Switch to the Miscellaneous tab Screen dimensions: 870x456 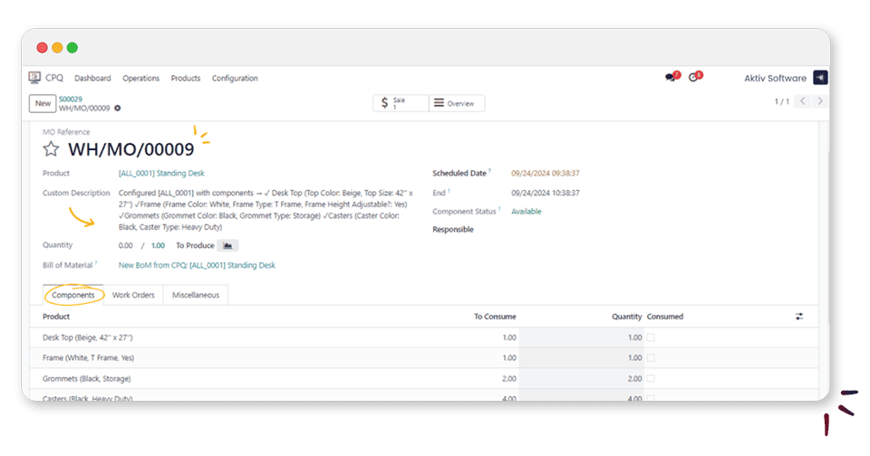click(196, 295)
